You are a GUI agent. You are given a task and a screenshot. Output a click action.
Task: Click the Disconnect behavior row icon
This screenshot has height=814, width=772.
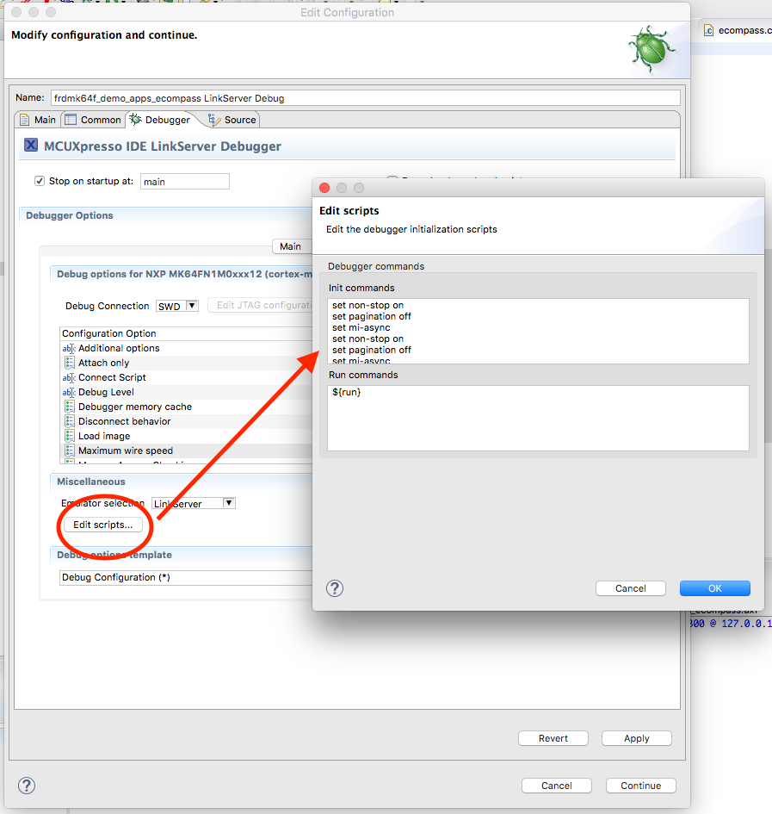point(70,421)
